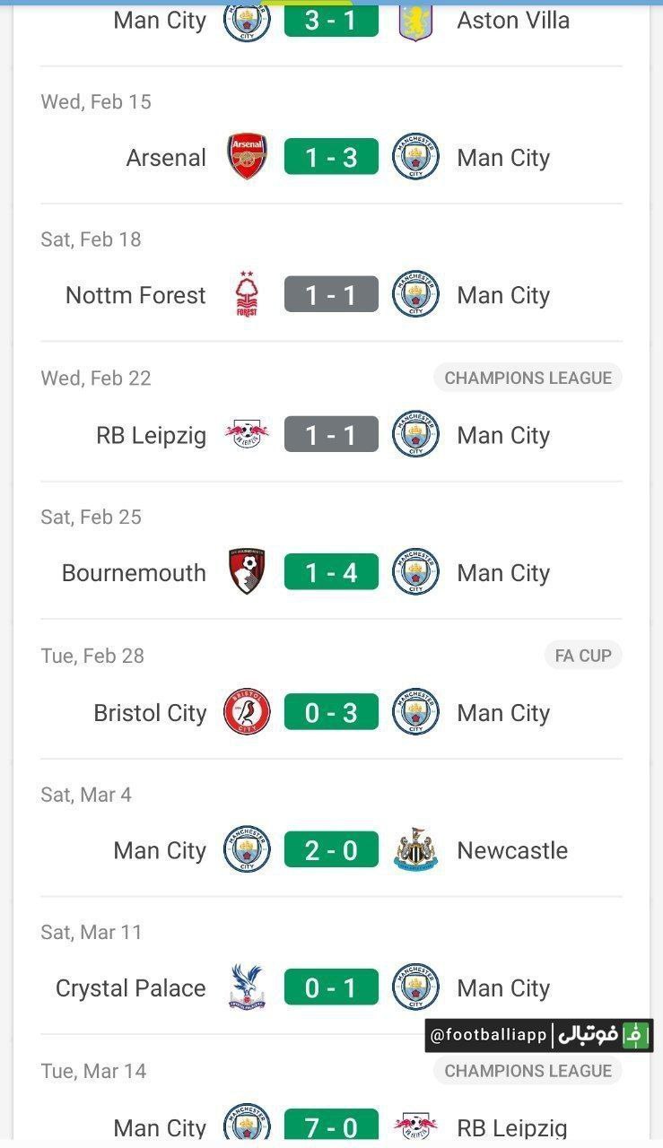Click the Bristol City robin crest
This screenshot has width=663, height=1148.
247,712
